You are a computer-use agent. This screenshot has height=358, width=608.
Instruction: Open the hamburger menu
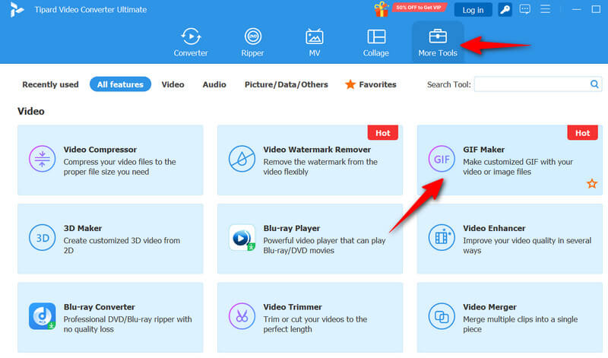click(x=545, y=10)
